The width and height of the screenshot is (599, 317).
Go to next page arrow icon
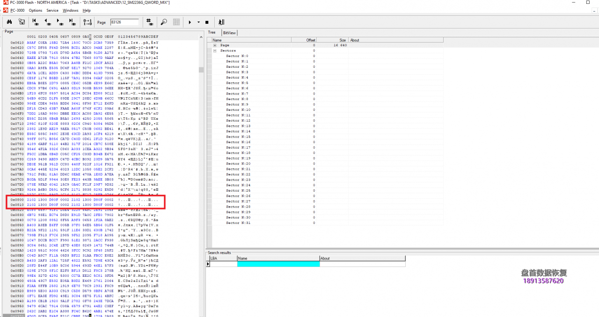(60, 22)
